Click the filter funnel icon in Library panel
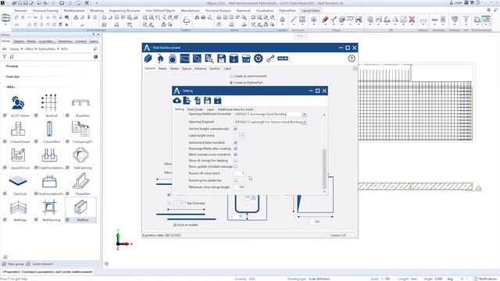The image size is (500, 281). pyautogui.click(x=5, y=57)
